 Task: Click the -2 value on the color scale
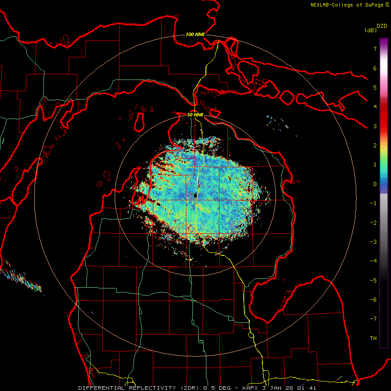pyautogui.click(x=373, y=223)
